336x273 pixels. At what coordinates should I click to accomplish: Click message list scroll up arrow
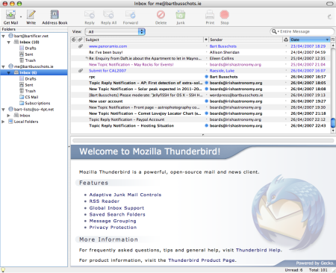333,45
